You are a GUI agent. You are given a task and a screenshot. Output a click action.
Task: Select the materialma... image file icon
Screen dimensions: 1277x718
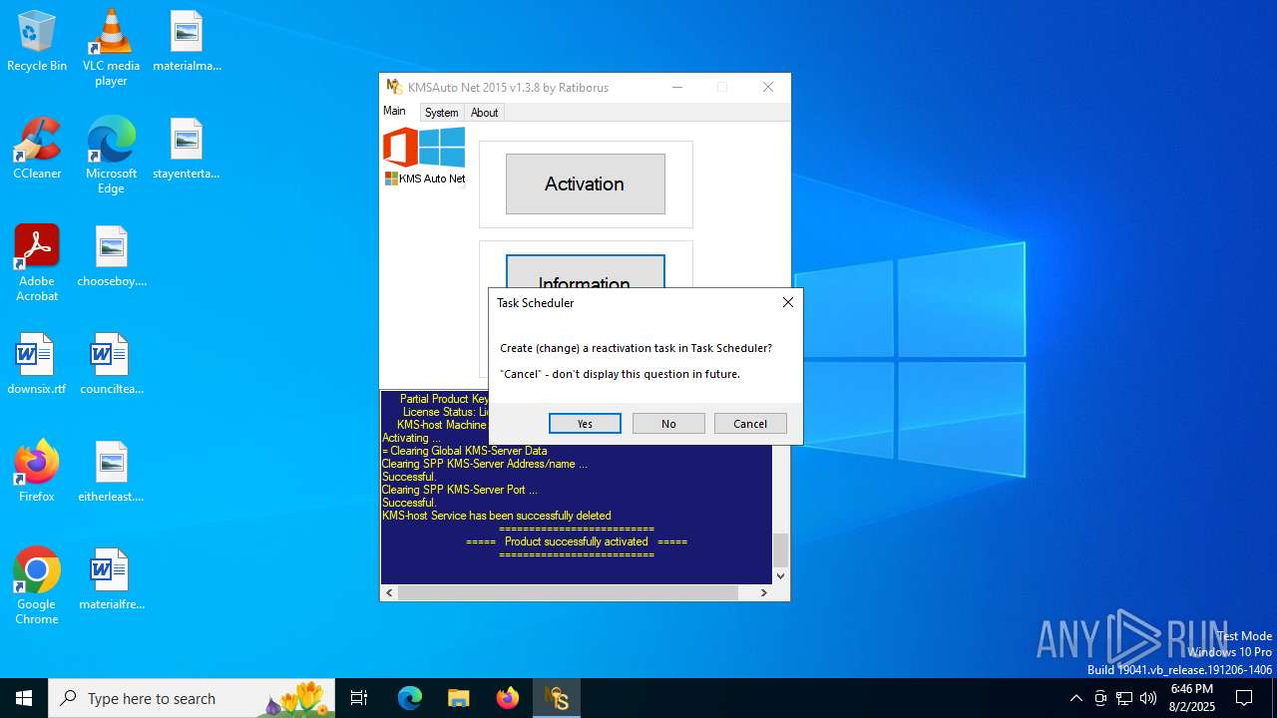click(x=187, y=42)
